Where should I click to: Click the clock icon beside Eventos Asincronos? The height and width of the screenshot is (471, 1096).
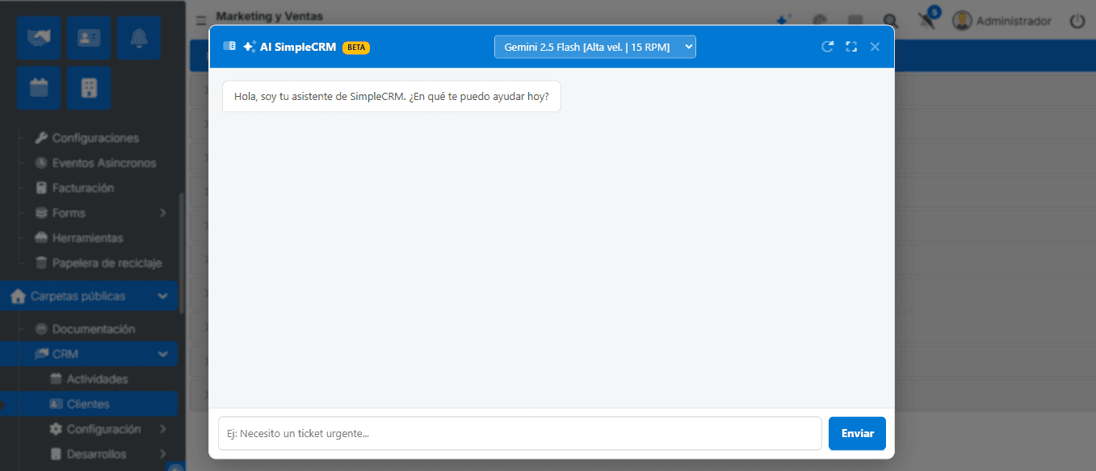pyautogui.click(x=41, y=163)
